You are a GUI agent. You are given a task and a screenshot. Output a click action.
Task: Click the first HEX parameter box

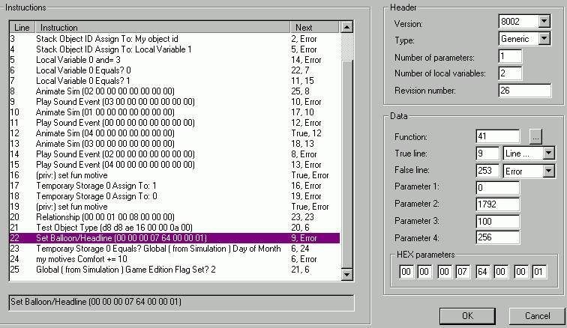(x=404, y=273)
